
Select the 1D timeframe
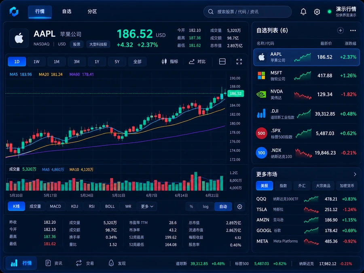17,61
